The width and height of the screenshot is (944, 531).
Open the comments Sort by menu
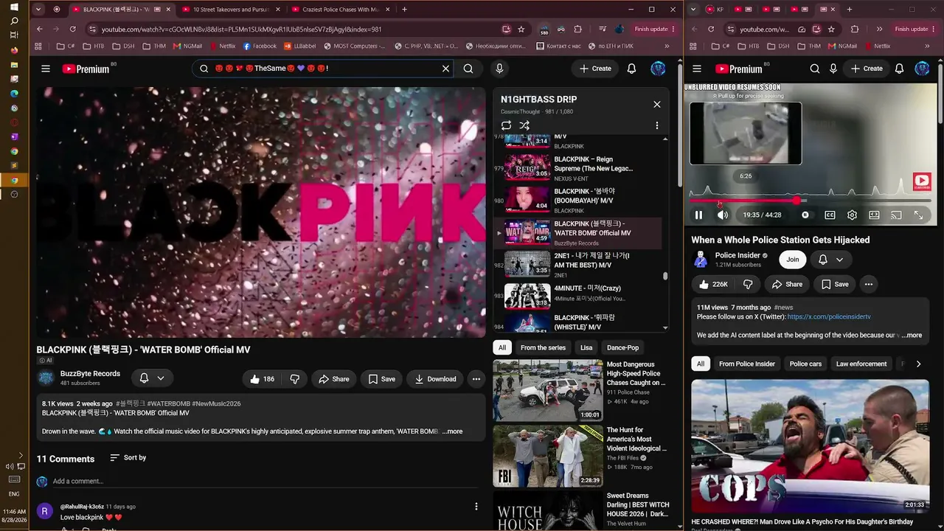coord(128,458)
